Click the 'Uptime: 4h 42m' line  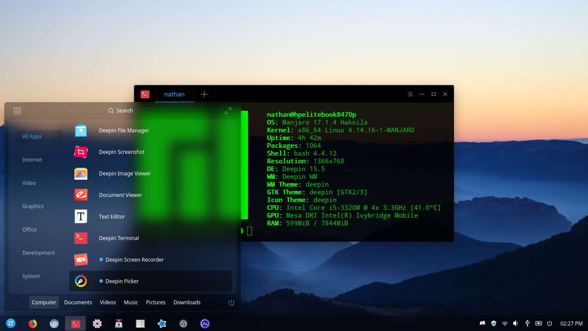click(x=294, y=138)
